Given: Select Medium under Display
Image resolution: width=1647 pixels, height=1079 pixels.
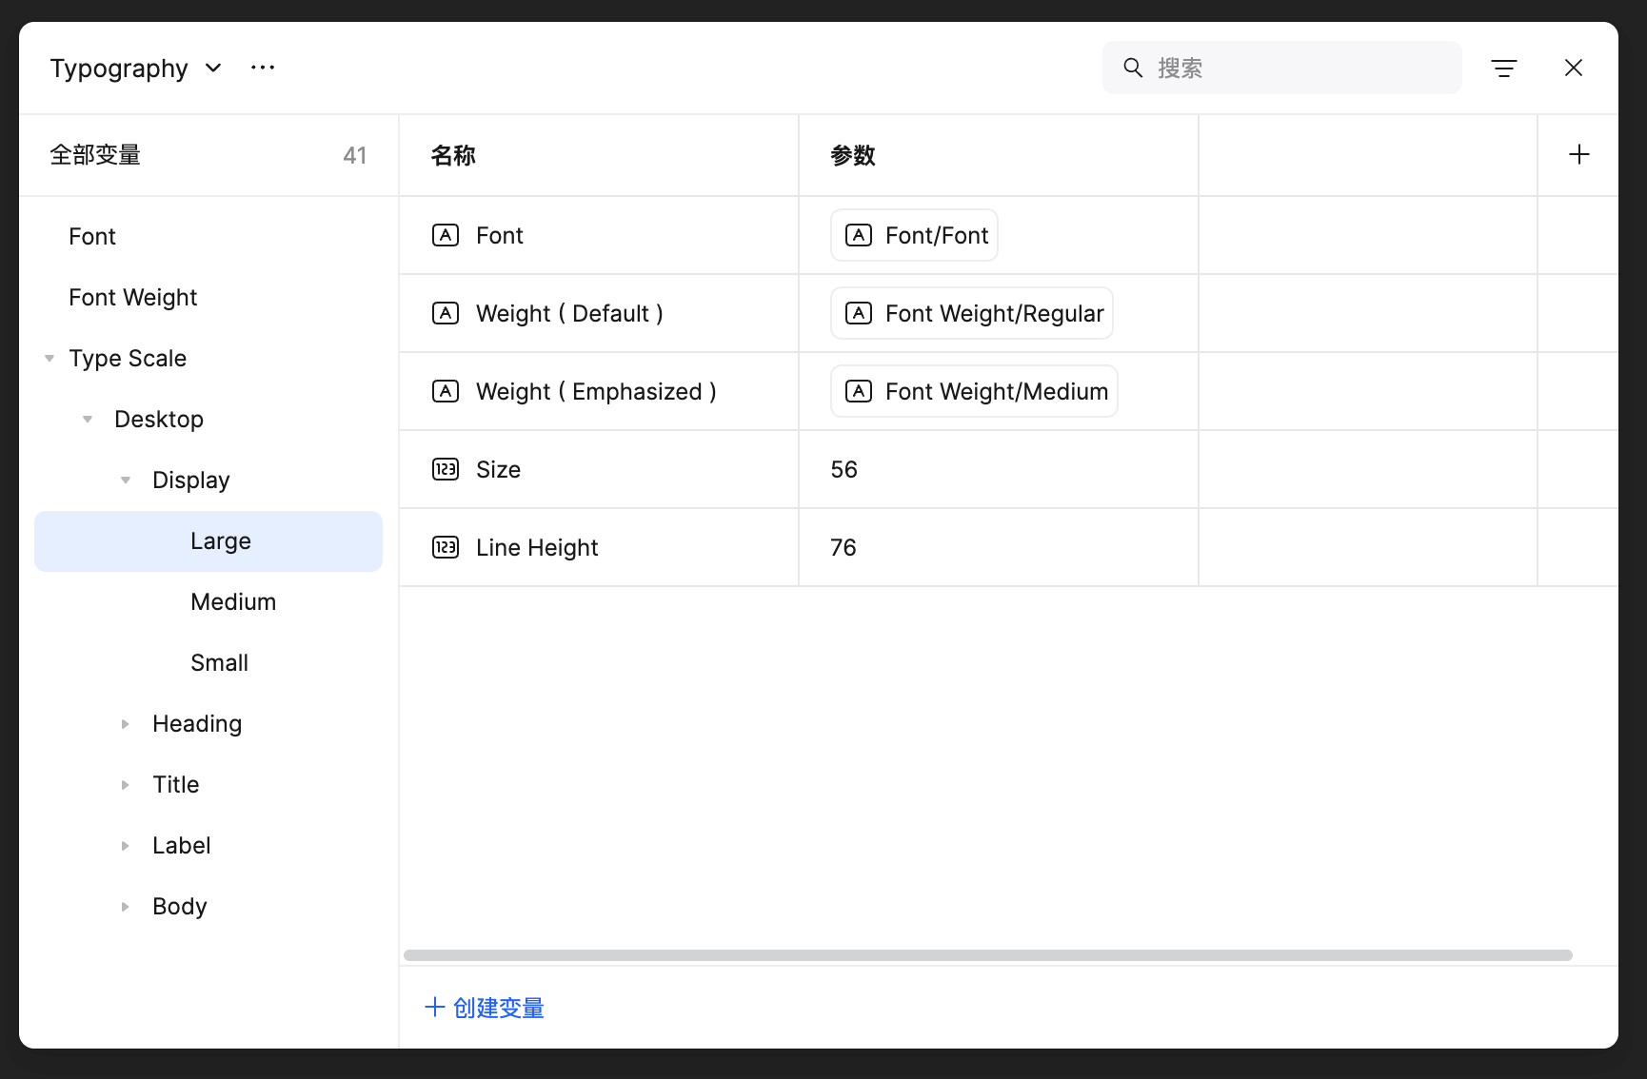Looking at the screenshot, I should click(232, 600).
